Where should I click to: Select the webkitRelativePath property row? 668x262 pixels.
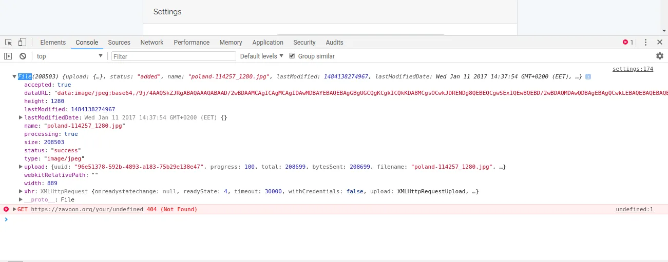[61, 175]
